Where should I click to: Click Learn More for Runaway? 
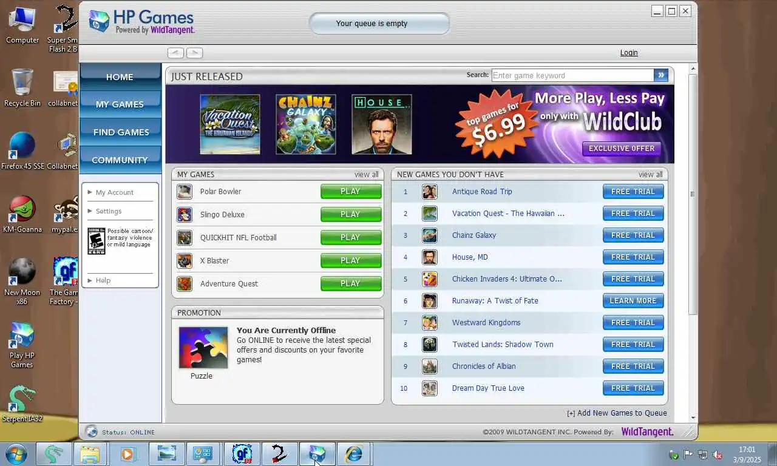633,301
